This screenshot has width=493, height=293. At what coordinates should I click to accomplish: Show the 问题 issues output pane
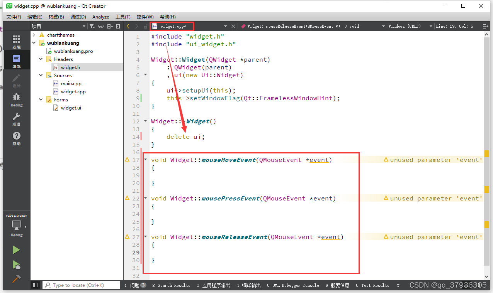tap(135, 285)
